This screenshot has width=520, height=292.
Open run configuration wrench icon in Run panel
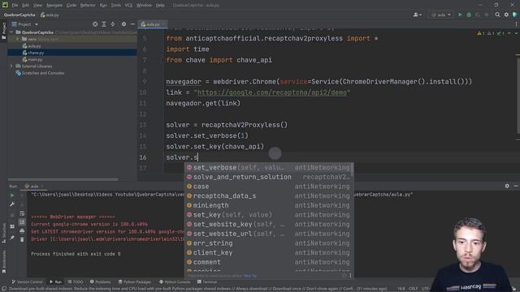12,204
